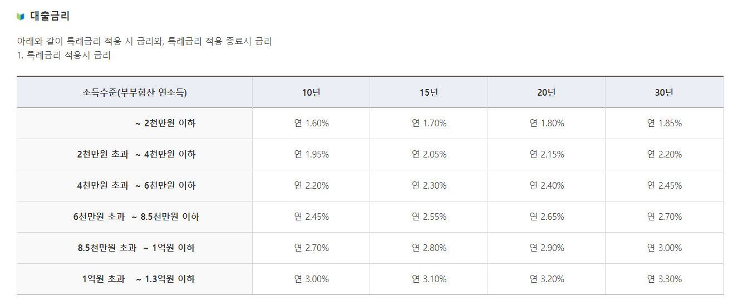Click the 연 2.40% rate cell
Screen dimensions: 733x305
[x=547, y=186]
